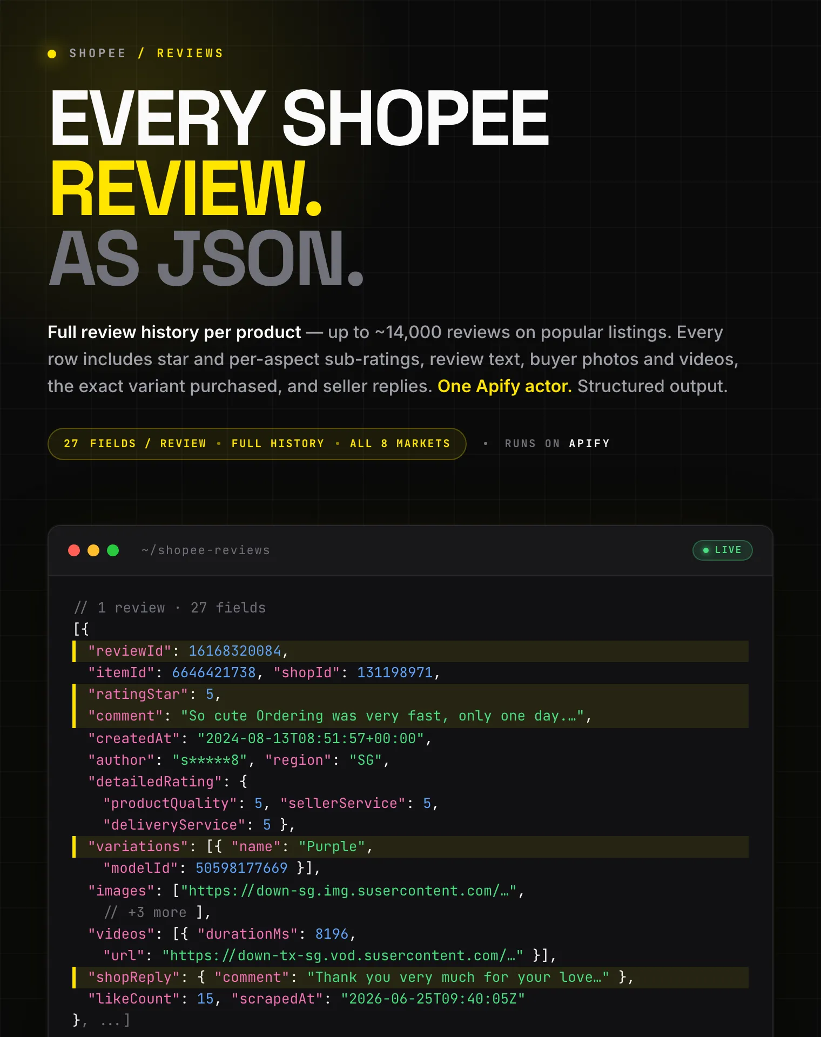The image size is (821, 1037).
Task: Click the createdAt value 2024-08-13T08:51:57+00:00
Action: pyautogui.click(x=311, y=738)
